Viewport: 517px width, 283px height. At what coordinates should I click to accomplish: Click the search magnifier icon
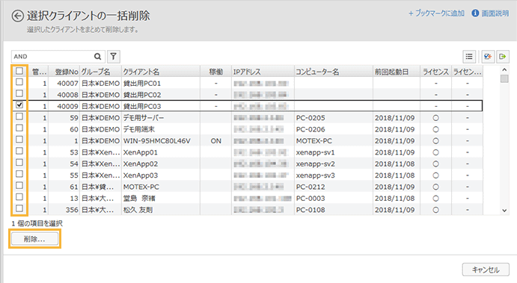97,57
